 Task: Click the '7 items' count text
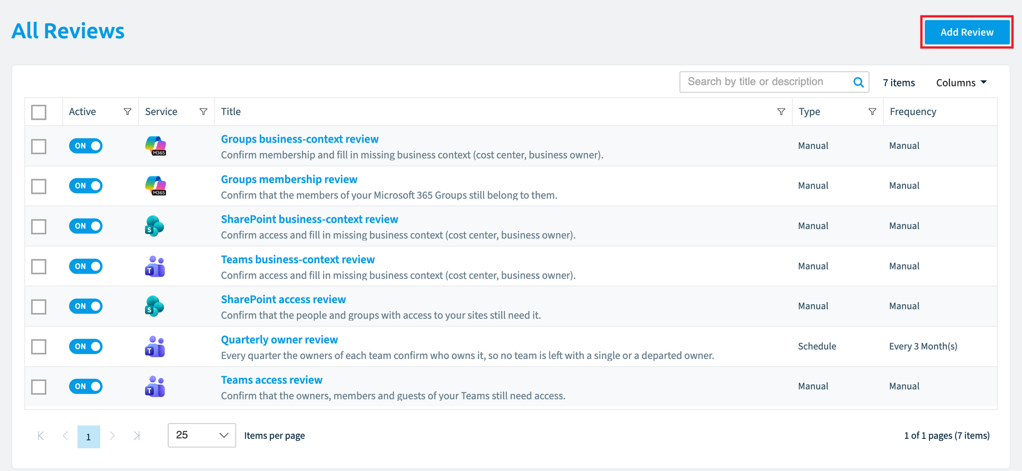pos(899,83)
